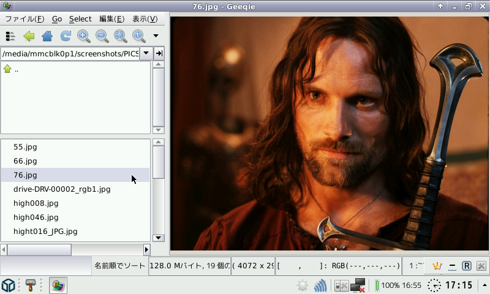The width and height of the screenshot is (490, 294).
Task: Click the dash icon in status bar
Action: pos(452,266)
